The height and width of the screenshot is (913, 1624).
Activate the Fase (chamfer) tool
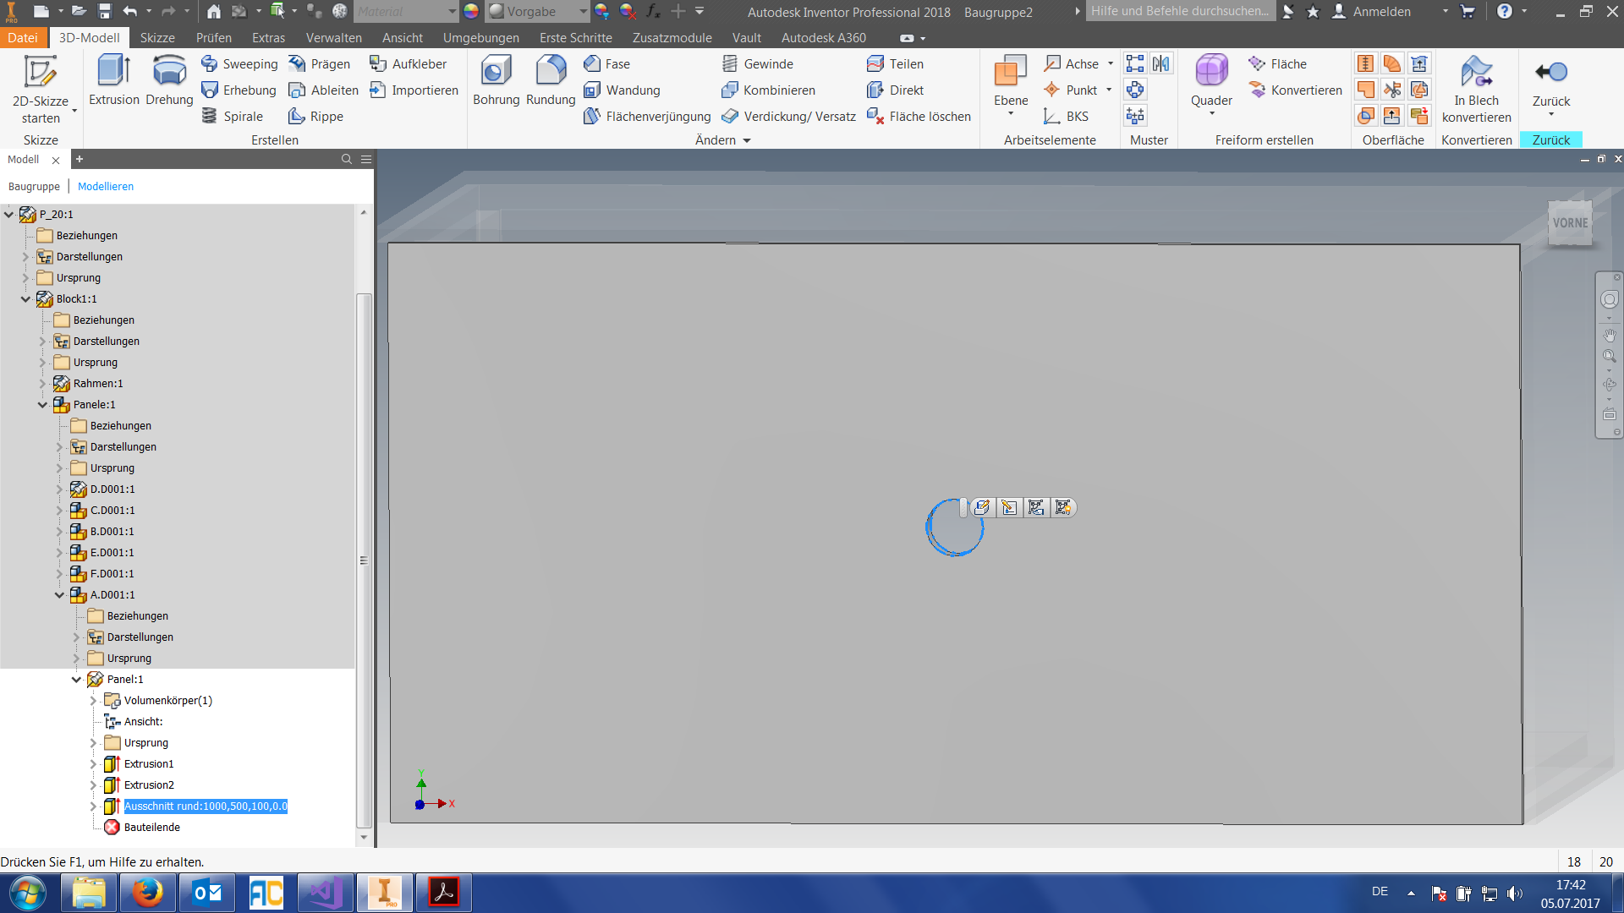click(x=607, y=63)
